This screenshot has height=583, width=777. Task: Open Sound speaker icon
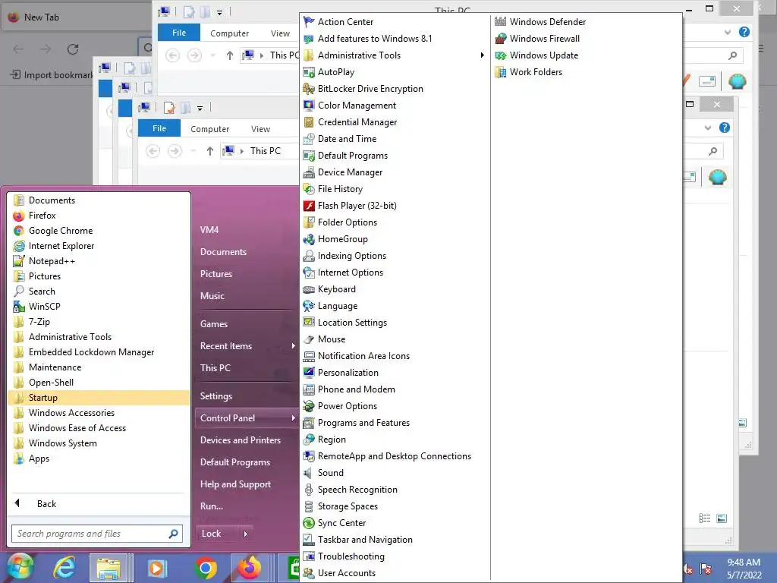click(309, 473)
